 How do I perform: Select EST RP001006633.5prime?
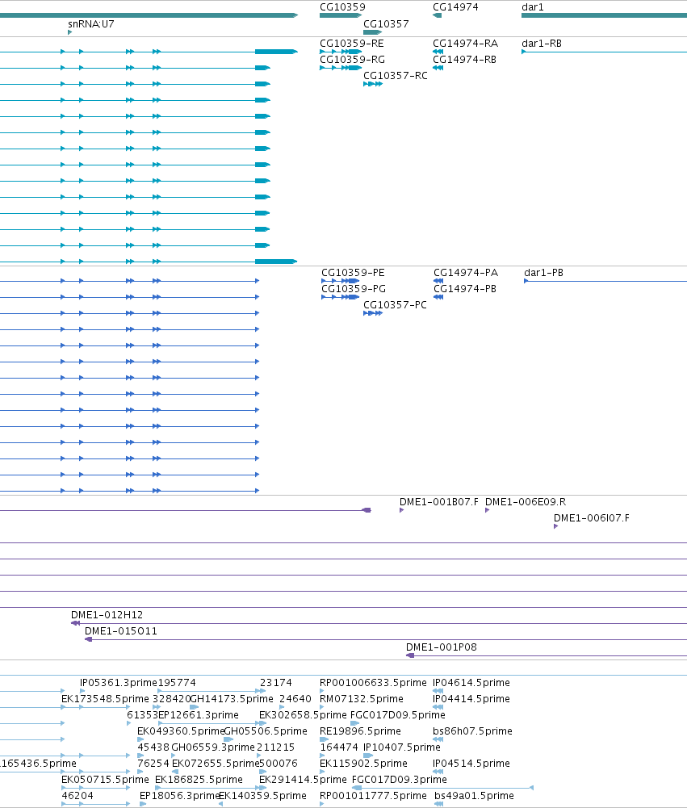click(373, 683)
